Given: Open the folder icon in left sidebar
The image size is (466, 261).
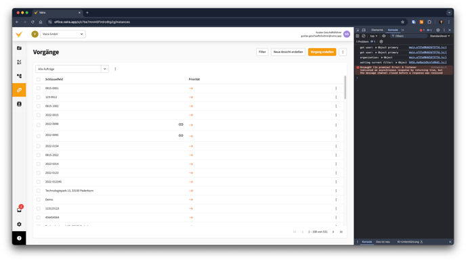Looking at the screenshot, I should 19,48.
